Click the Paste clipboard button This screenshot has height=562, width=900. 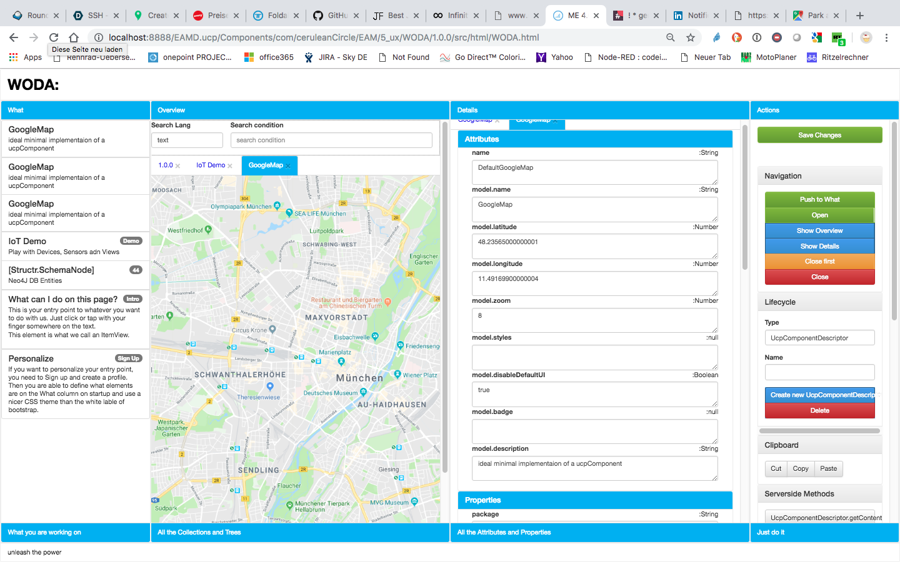tap(828, 468)
